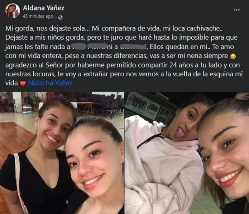Click the globe public-privacy icon
This screenshot has height=214, width=249.
point(60,17)
